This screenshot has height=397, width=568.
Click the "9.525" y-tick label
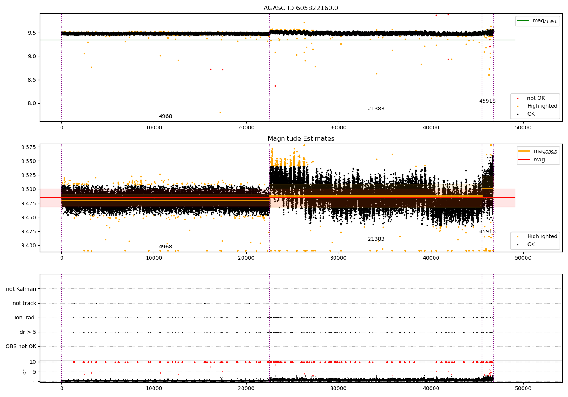[x=28, y=175]
